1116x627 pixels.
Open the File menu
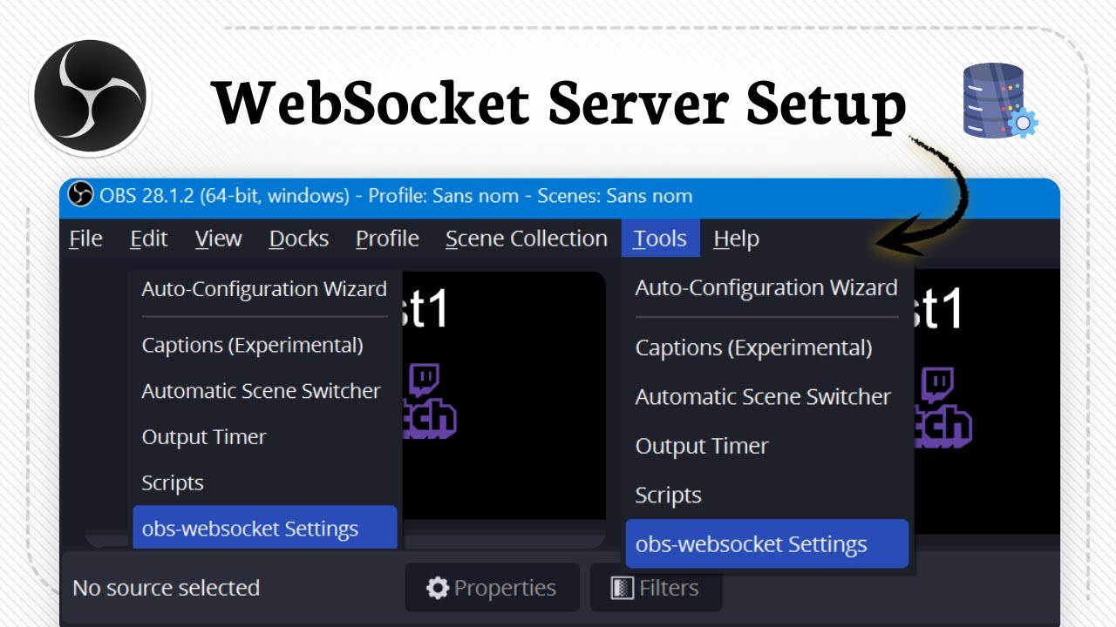pos(85,239)
